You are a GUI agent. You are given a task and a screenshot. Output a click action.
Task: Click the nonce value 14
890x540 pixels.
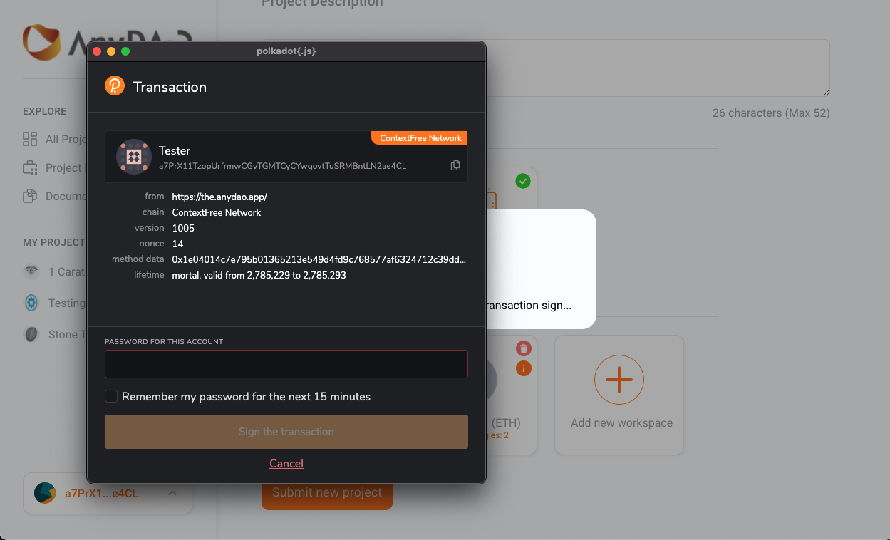(x=177, y=244)
